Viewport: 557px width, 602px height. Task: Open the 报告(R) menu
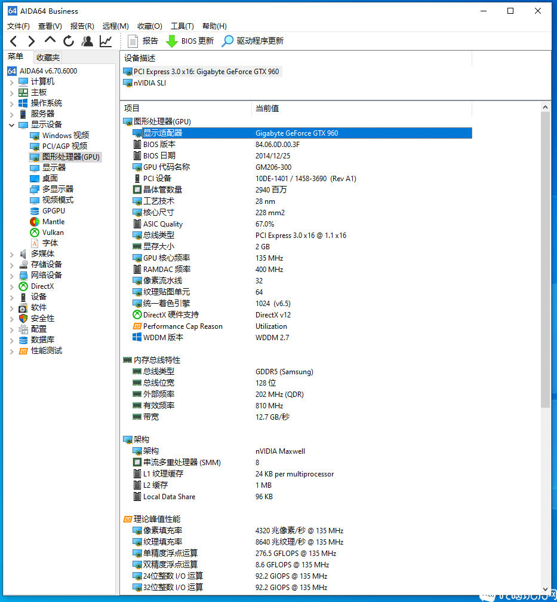[82, 26]
